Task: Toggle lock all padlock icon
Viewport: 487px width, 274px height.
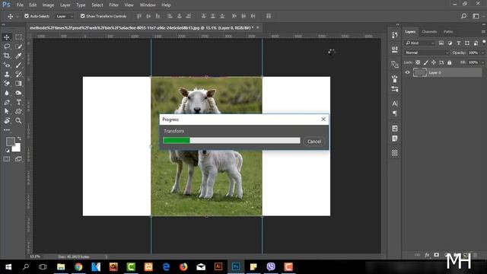Action: coord(450,62)
